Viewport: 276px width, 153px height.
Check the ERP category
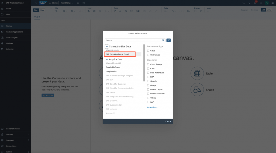(x=148, y=77)
